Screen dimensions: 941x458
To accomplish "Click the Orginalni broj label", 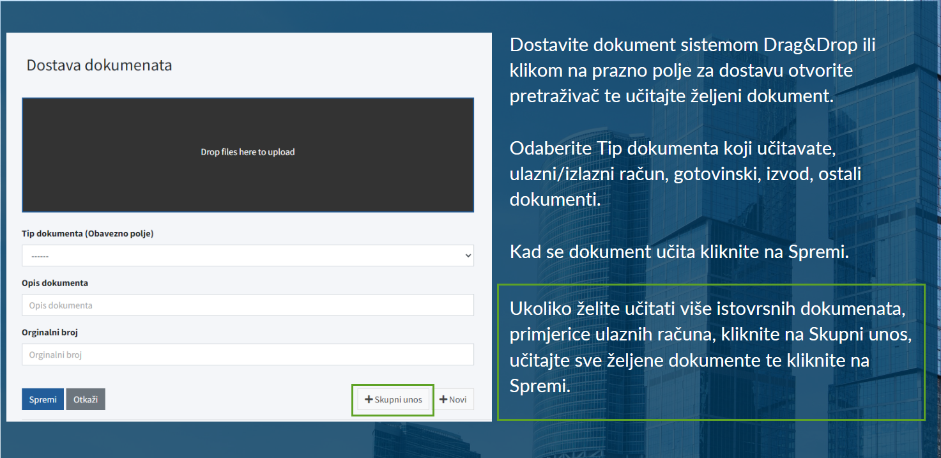I will coord(50,332).
